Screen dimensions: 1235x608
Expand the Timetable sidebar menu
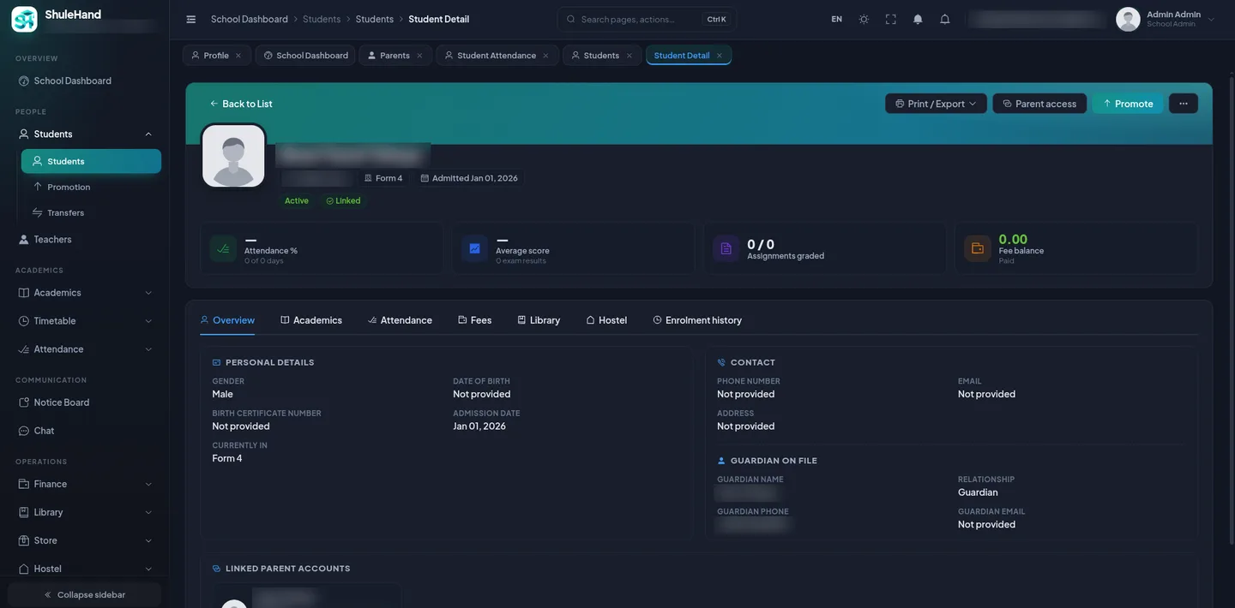[x=148, y=321]
